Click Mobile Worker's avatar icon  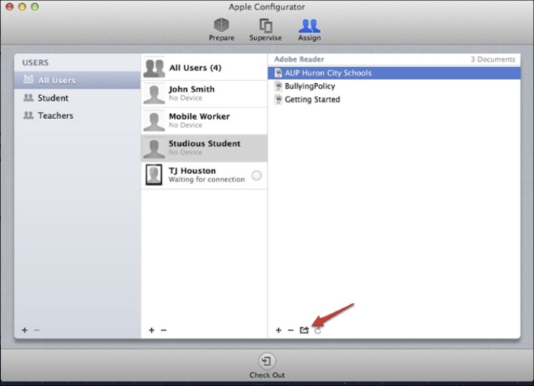[x=154, y=121]
